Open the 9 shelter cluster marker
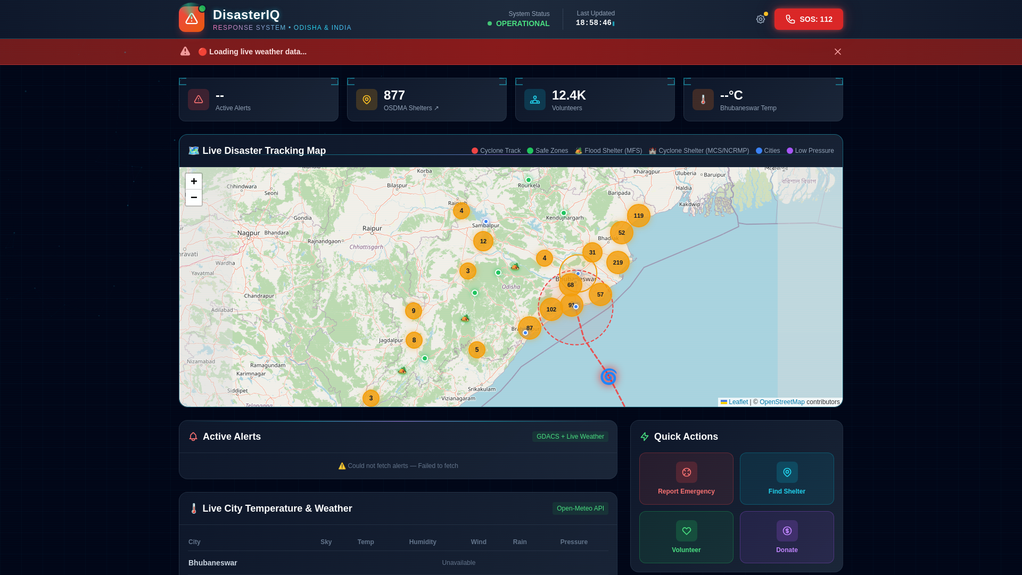 coord(414,311)
